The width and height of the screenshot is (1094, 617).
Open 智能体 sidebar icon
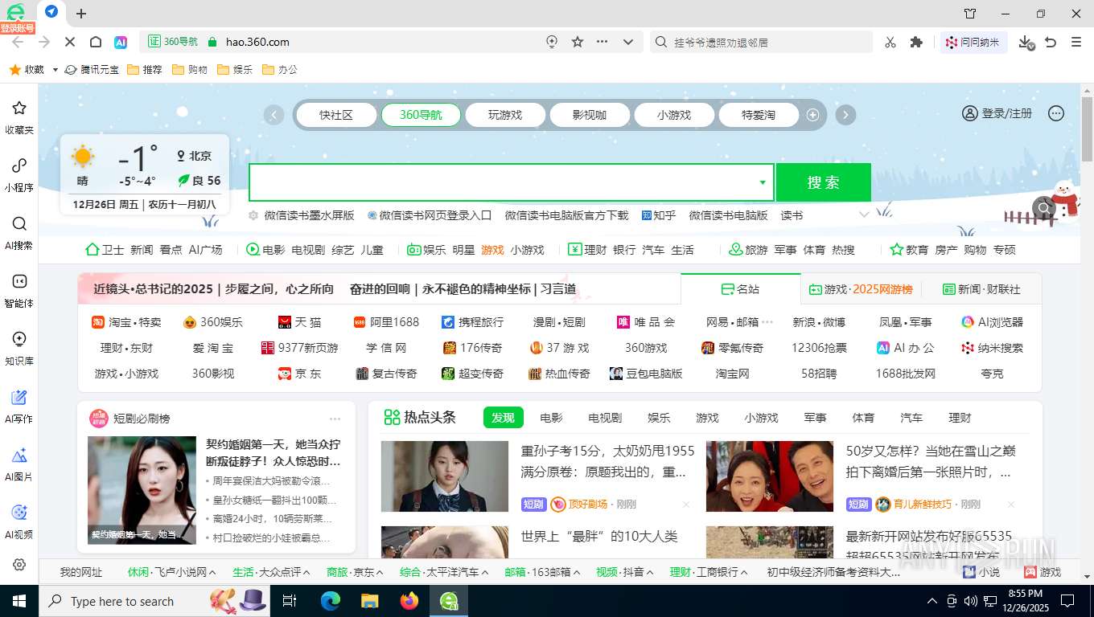[x=19, y=281]
